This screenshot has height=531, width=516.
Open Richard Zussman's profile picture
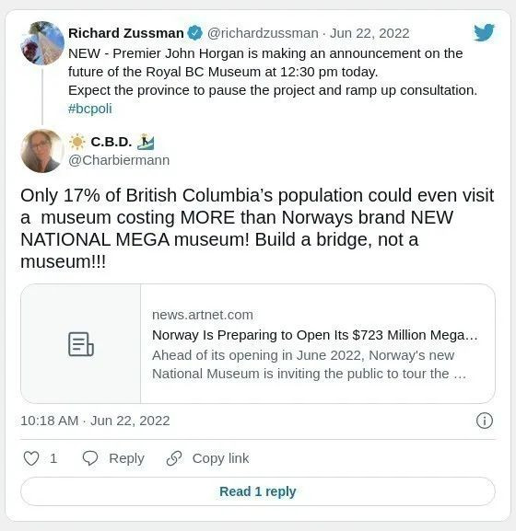click(42, 43)
